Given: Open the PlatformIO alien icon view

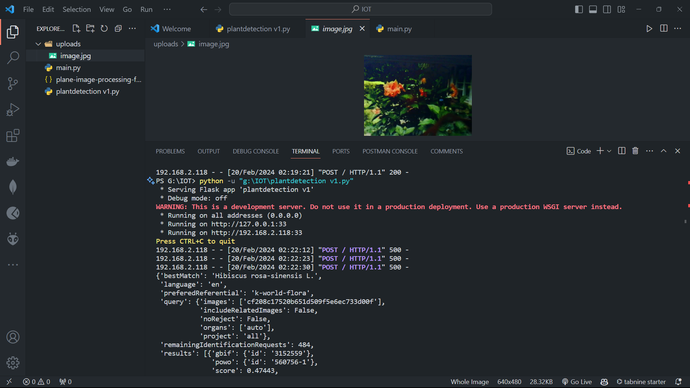Looking at the screenshot, I should pos(13,239).
